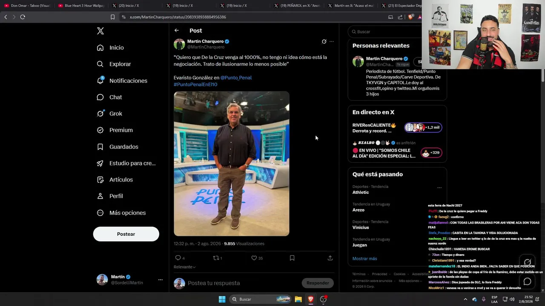
Task: Open the Brave browser taskbar icon
Action: point(311,299)
